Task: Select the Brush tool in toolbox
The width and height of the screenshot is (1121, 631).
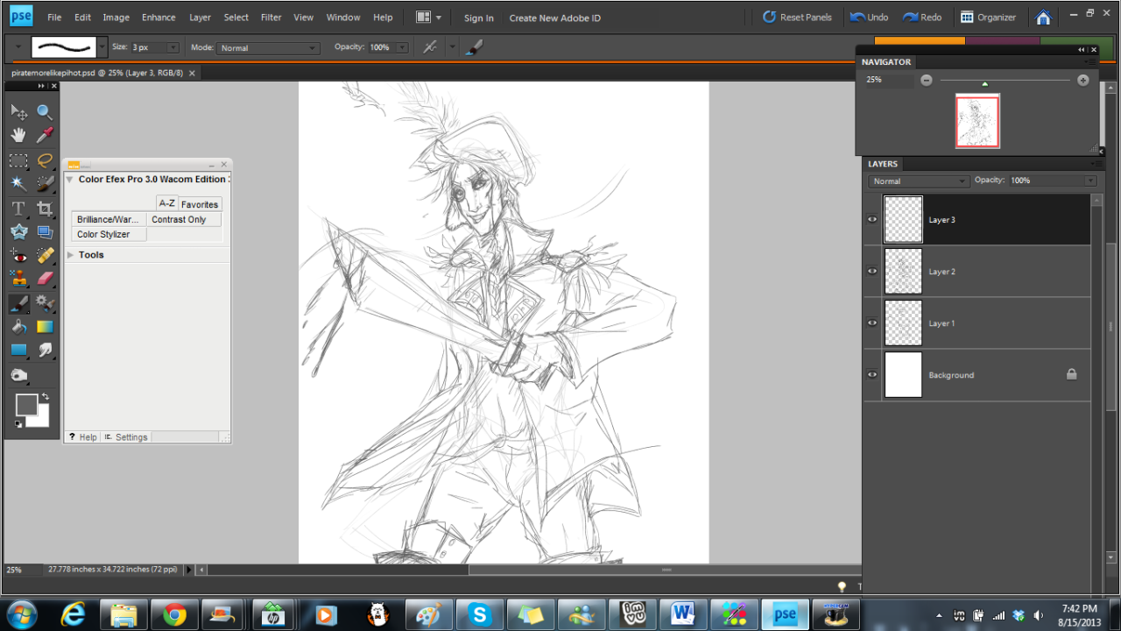Action: pyautogui.click(x=18, y=303)
